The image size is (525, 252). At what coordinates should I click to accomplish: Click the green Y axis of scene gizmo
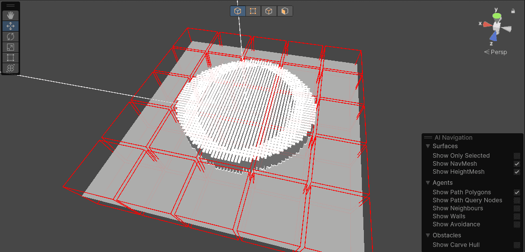coord(496,16)
